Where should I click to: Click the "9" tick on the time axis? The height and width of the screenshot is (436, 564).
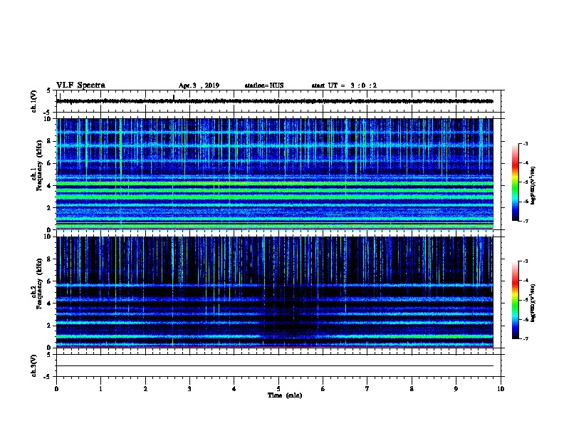pyautogui.click(x=456, y=389)
